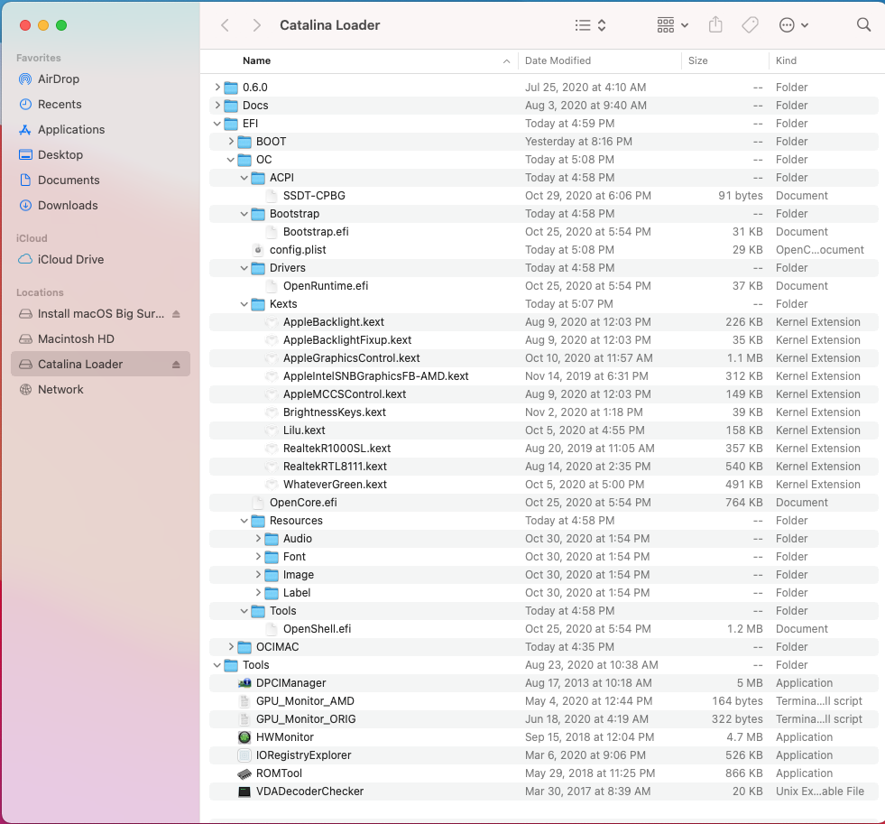The width and height of the screenshot is (885, 824).
Task: Collapse the Resources folder
Action: click(x=244, y=521)
